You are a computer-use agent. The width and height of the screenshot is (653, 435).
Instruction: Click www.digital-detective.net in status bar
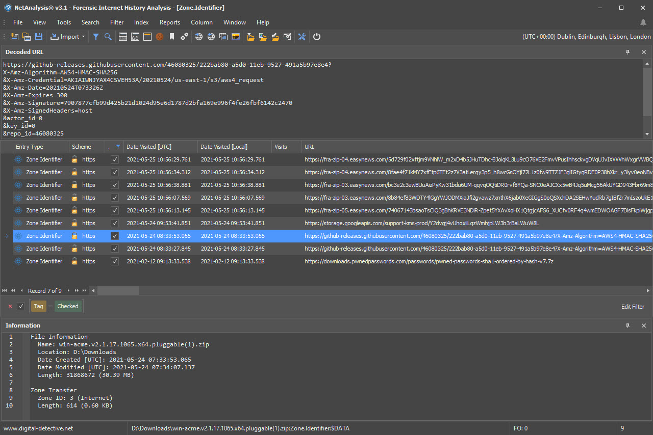[39, 428]
